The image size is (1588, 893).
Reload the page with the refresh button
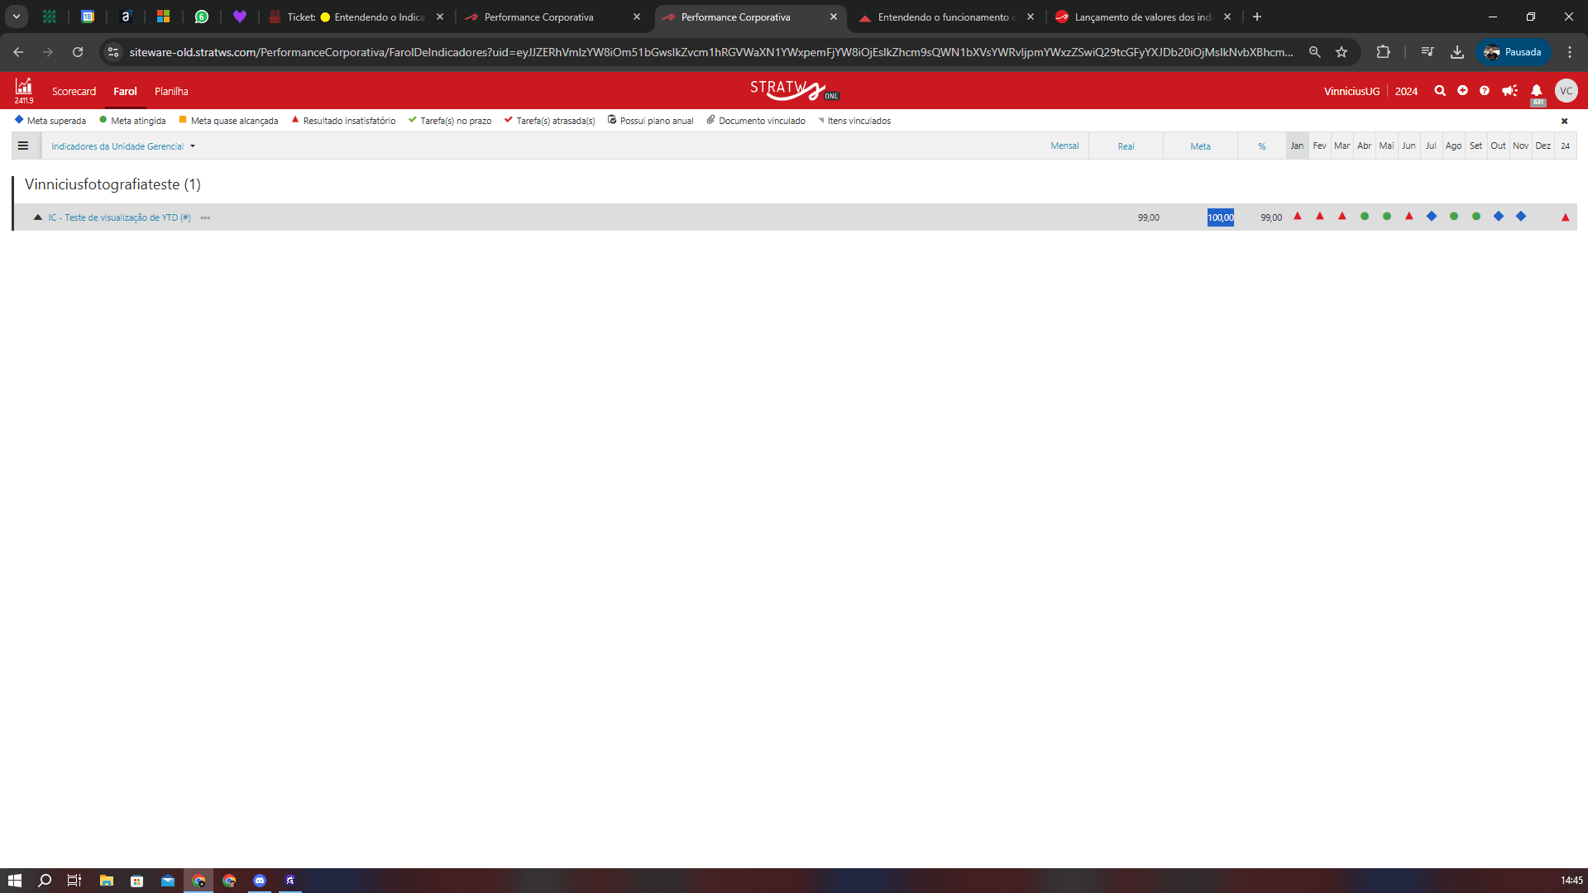point(78,52)
